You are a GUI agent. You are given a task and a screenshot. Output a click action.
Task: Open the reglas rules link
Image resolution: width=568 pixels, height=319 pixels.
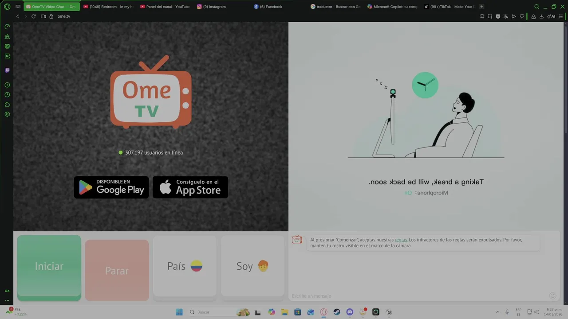point(401,240)
